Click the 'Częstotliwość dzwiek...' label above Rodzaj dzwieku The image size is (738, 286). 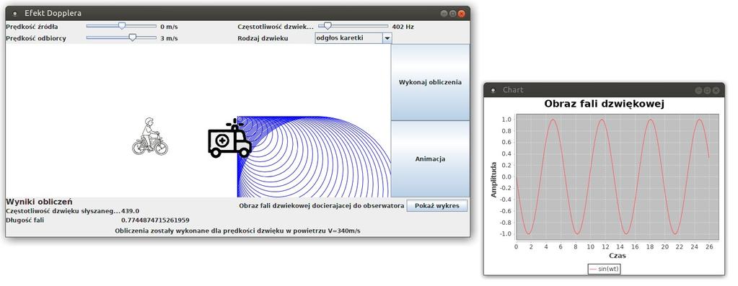(276, 27)
